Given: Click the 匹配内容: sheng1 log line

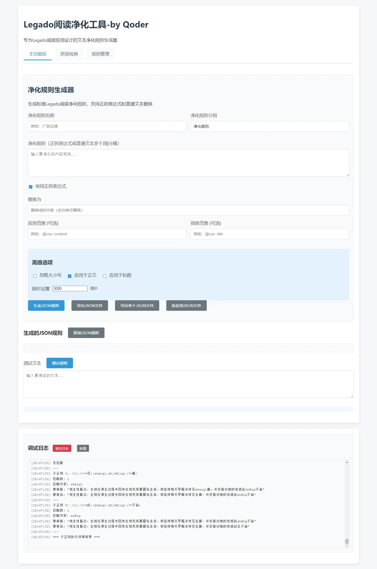Looking at the screenshot, I should coord(57,484).
